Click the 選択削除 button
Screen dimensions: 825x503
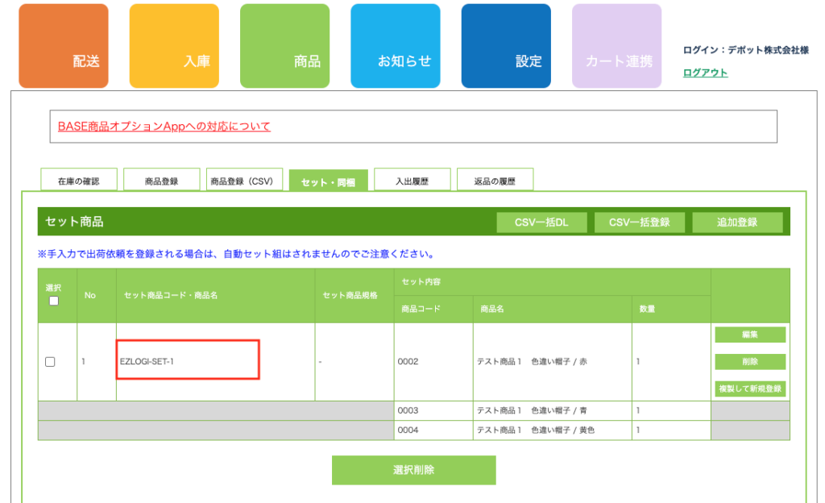point(413,470)
